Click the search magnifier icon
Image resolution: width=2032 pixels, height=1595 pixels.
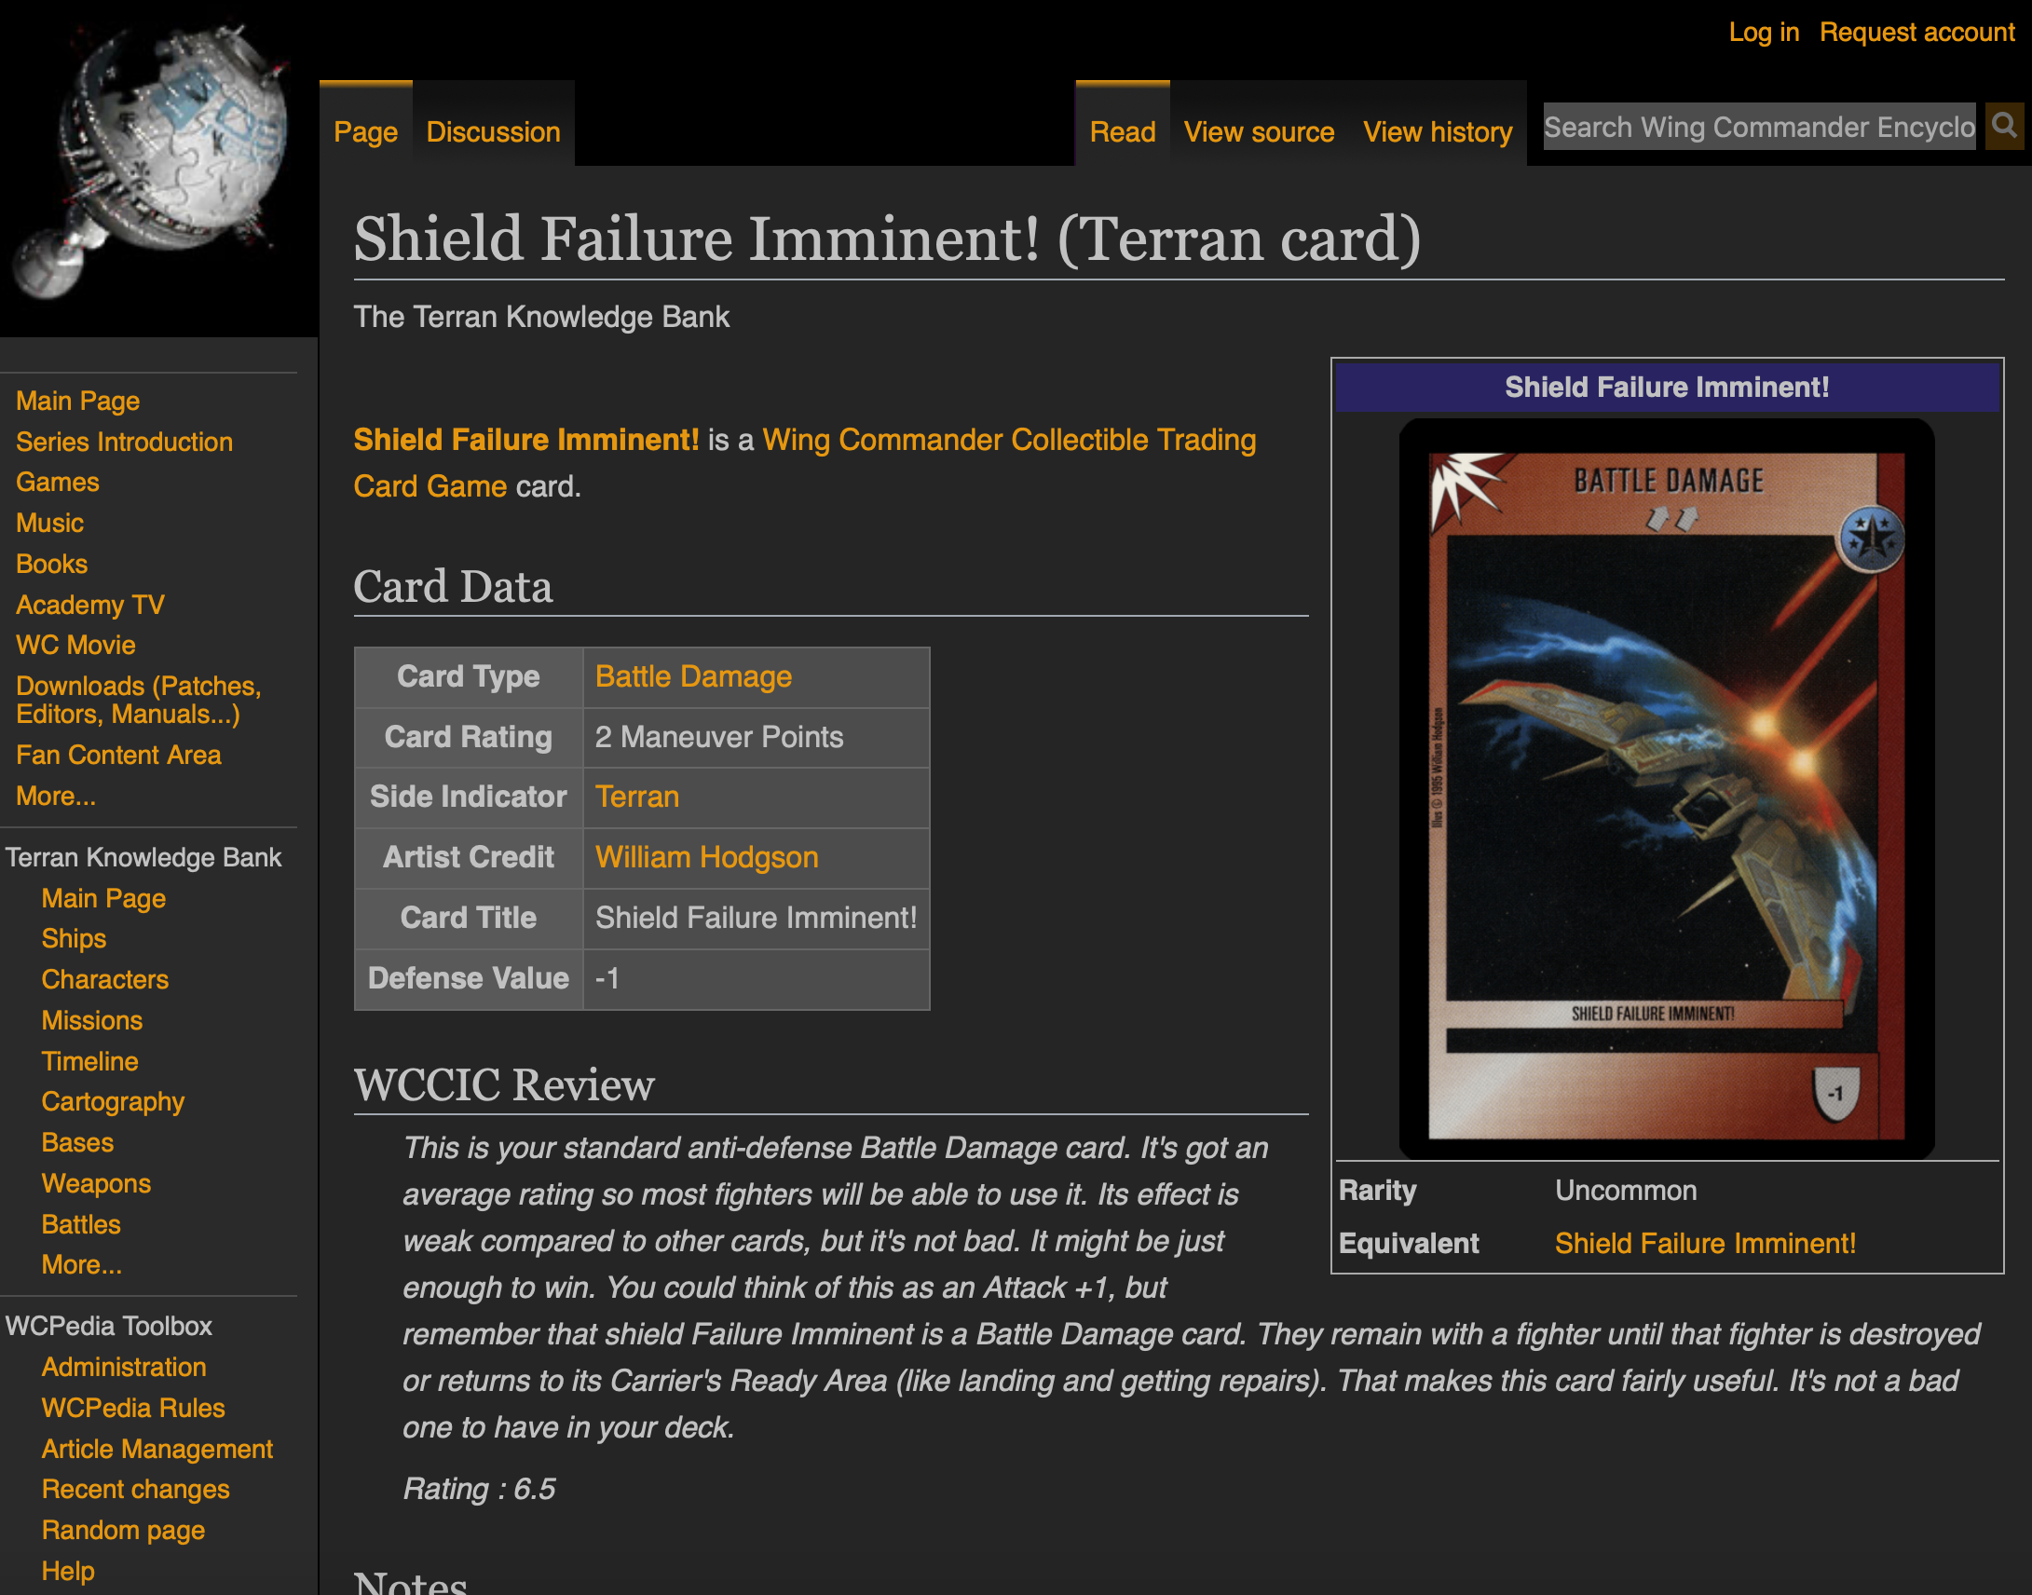(2004, 126)
